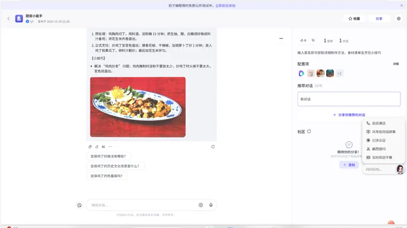This screenshot has height=228, width=407.
Task: Refresh the 社区 community section
Action: tap(309, 131)
